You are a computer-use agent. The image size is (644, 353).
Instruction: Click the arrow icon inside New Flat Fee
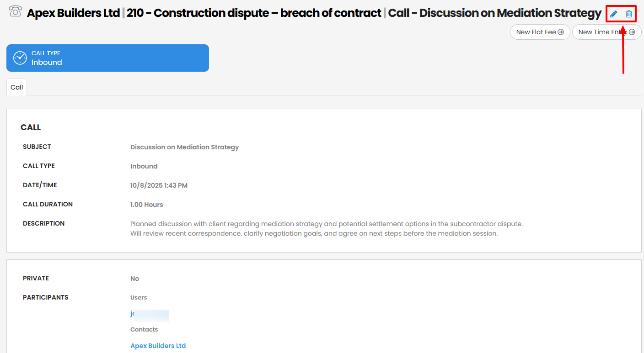[561, 32]
